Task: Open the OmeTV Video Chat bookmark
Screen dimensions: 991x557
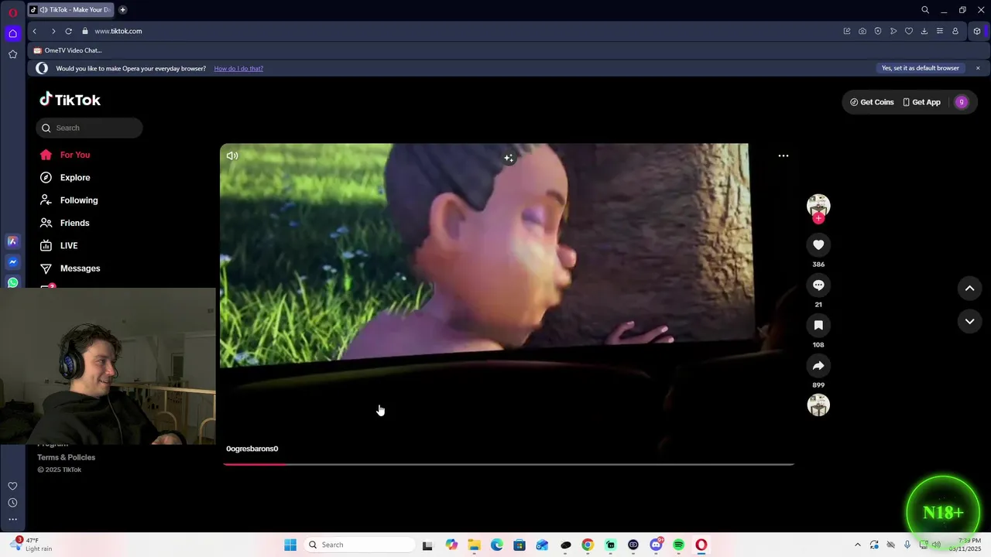Action: point(67,50)
